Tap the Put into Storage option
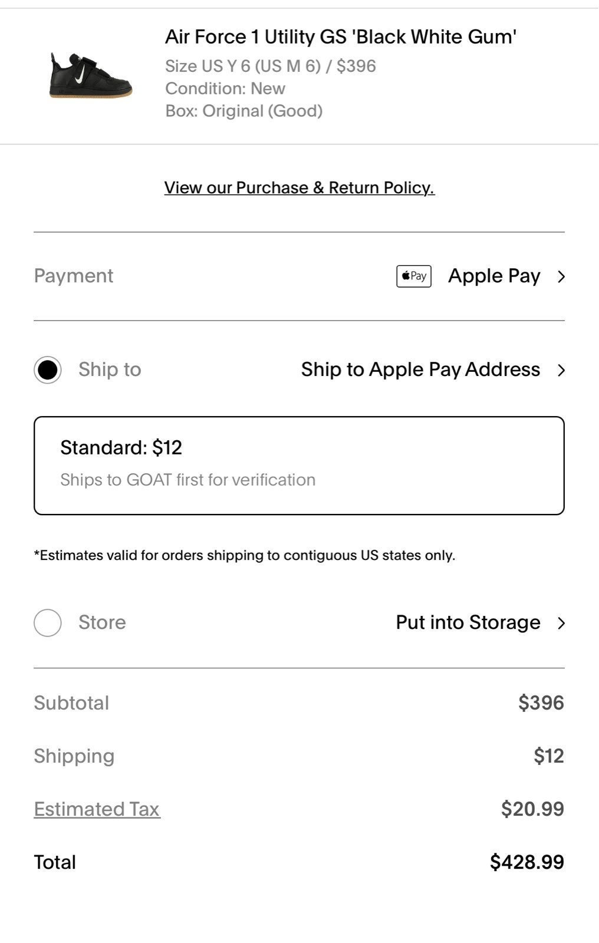This screenshot has height=943, width=599. click(x=468, y=622)
